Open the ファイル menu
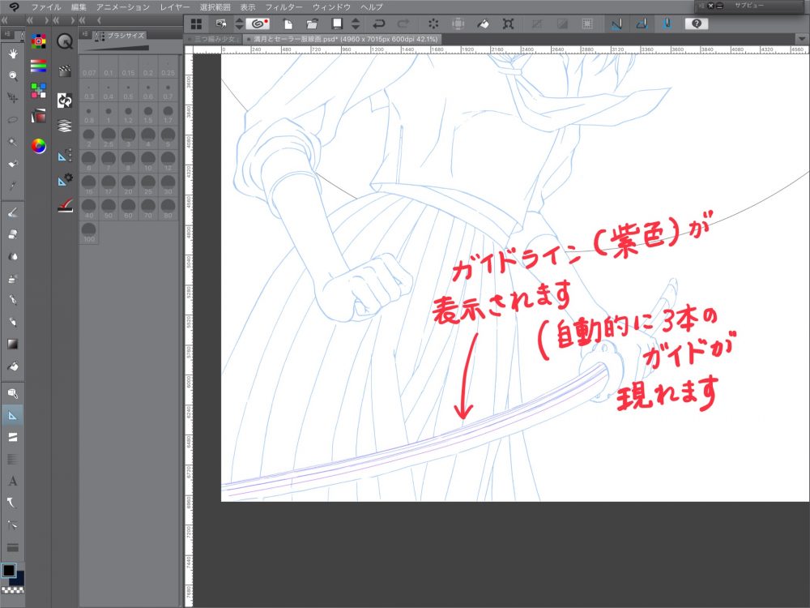Viewport: 810px width, 608px height. [46, 7]
